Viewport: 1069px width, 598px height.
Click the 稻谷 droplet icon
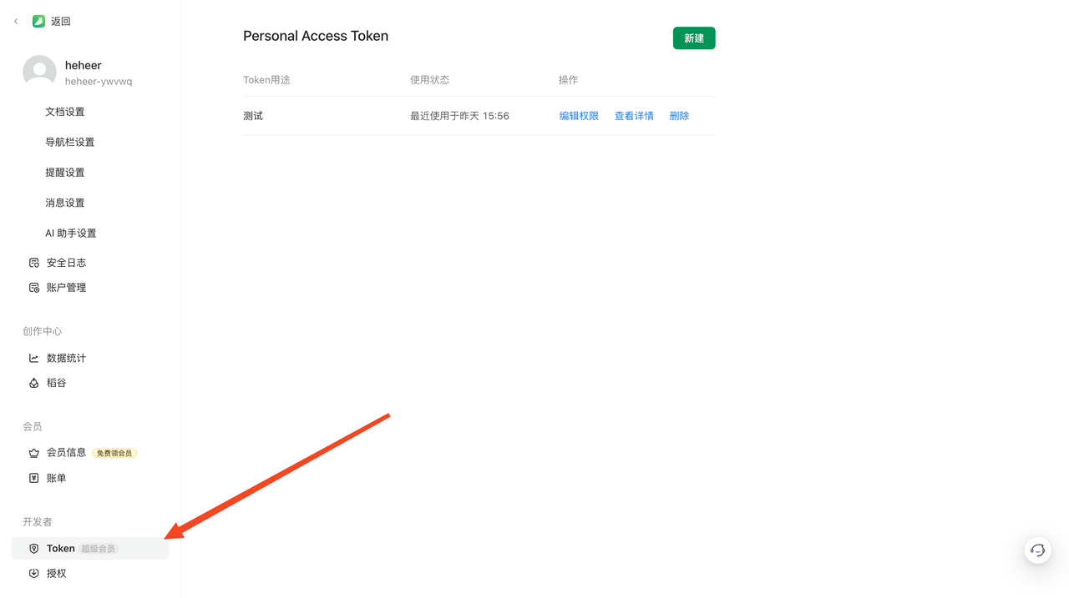tap(34, 384)
